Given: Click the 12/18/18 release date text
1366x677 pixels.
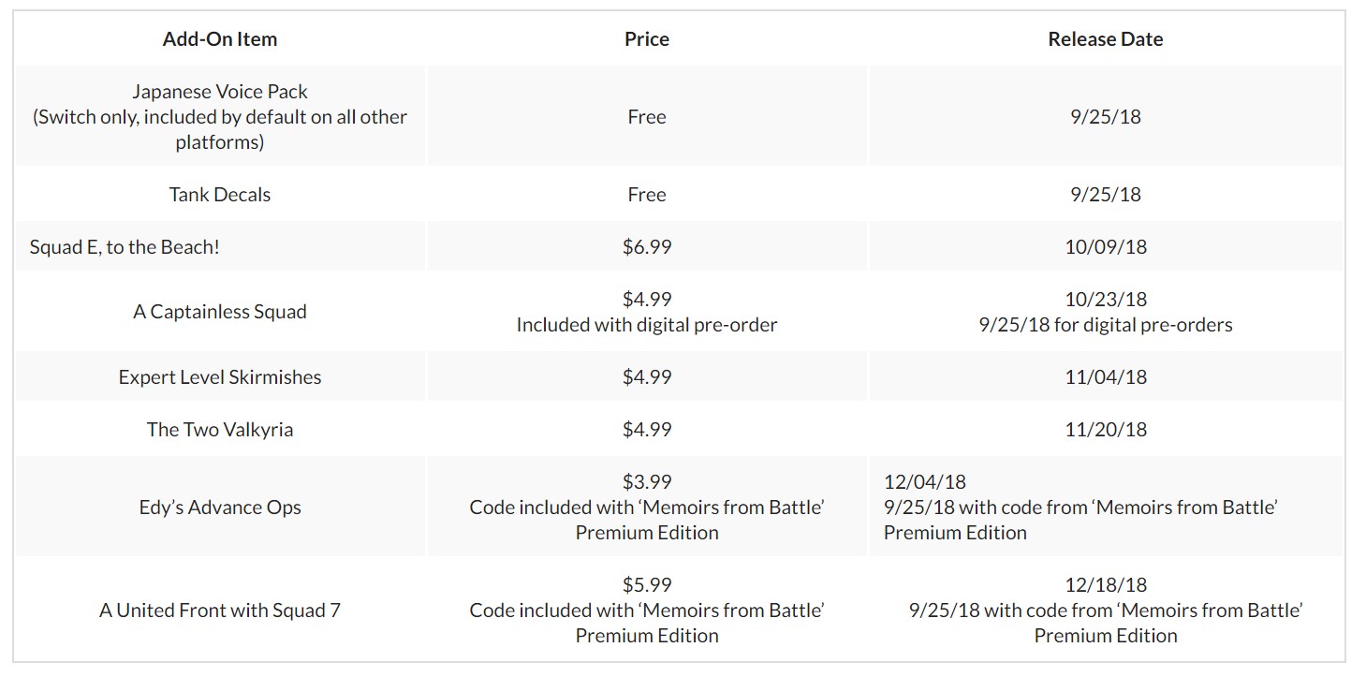Looking at the screenshot, I should pos(1106,585).
